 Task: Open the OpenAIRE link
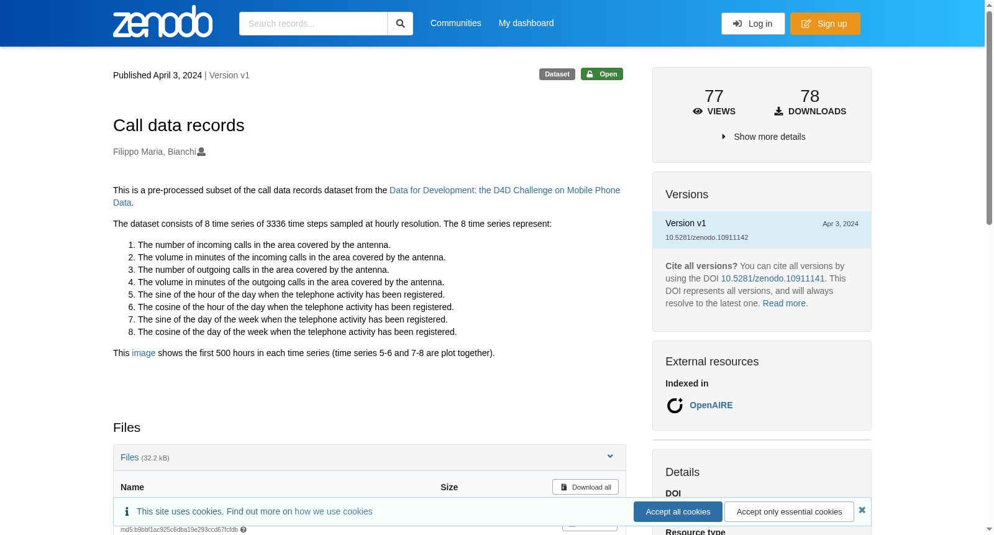[711, 405]
